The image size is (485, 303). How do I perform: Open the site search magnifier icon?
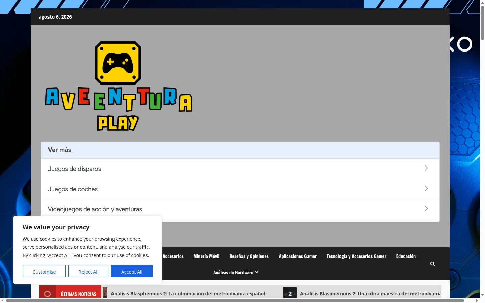click(x=432, y=264)
